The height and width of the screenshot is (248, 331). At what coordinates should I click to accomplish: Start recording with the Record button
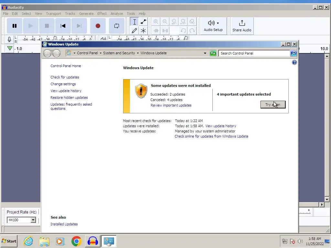pos(98,26)
